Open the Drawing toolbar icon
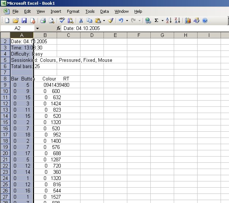Viewport: 229px width, 203px height. 196,20
